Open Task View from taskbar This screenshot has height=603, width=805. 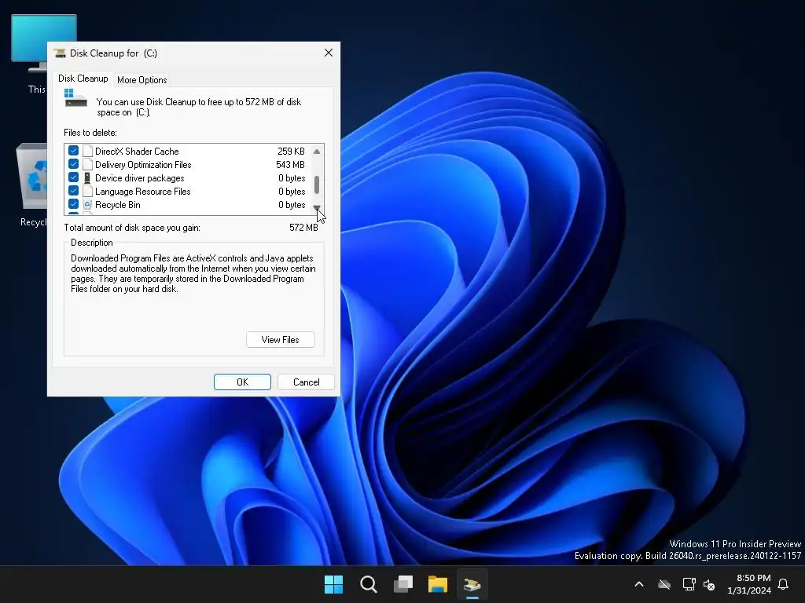(403, 584)
